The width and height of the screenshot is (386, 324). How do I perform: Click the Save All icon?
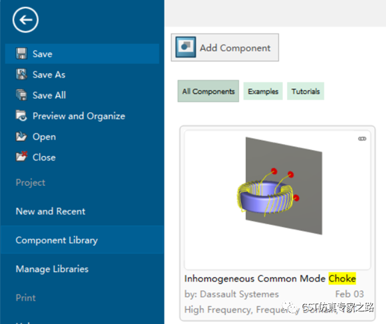pos(21,95)
